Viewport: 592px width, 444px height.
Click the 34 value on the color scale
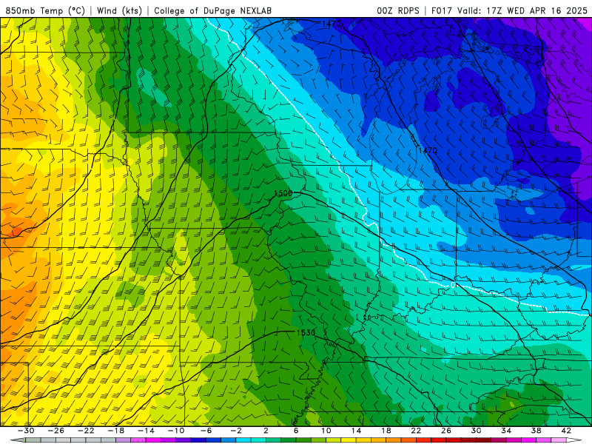click(506, 431)
